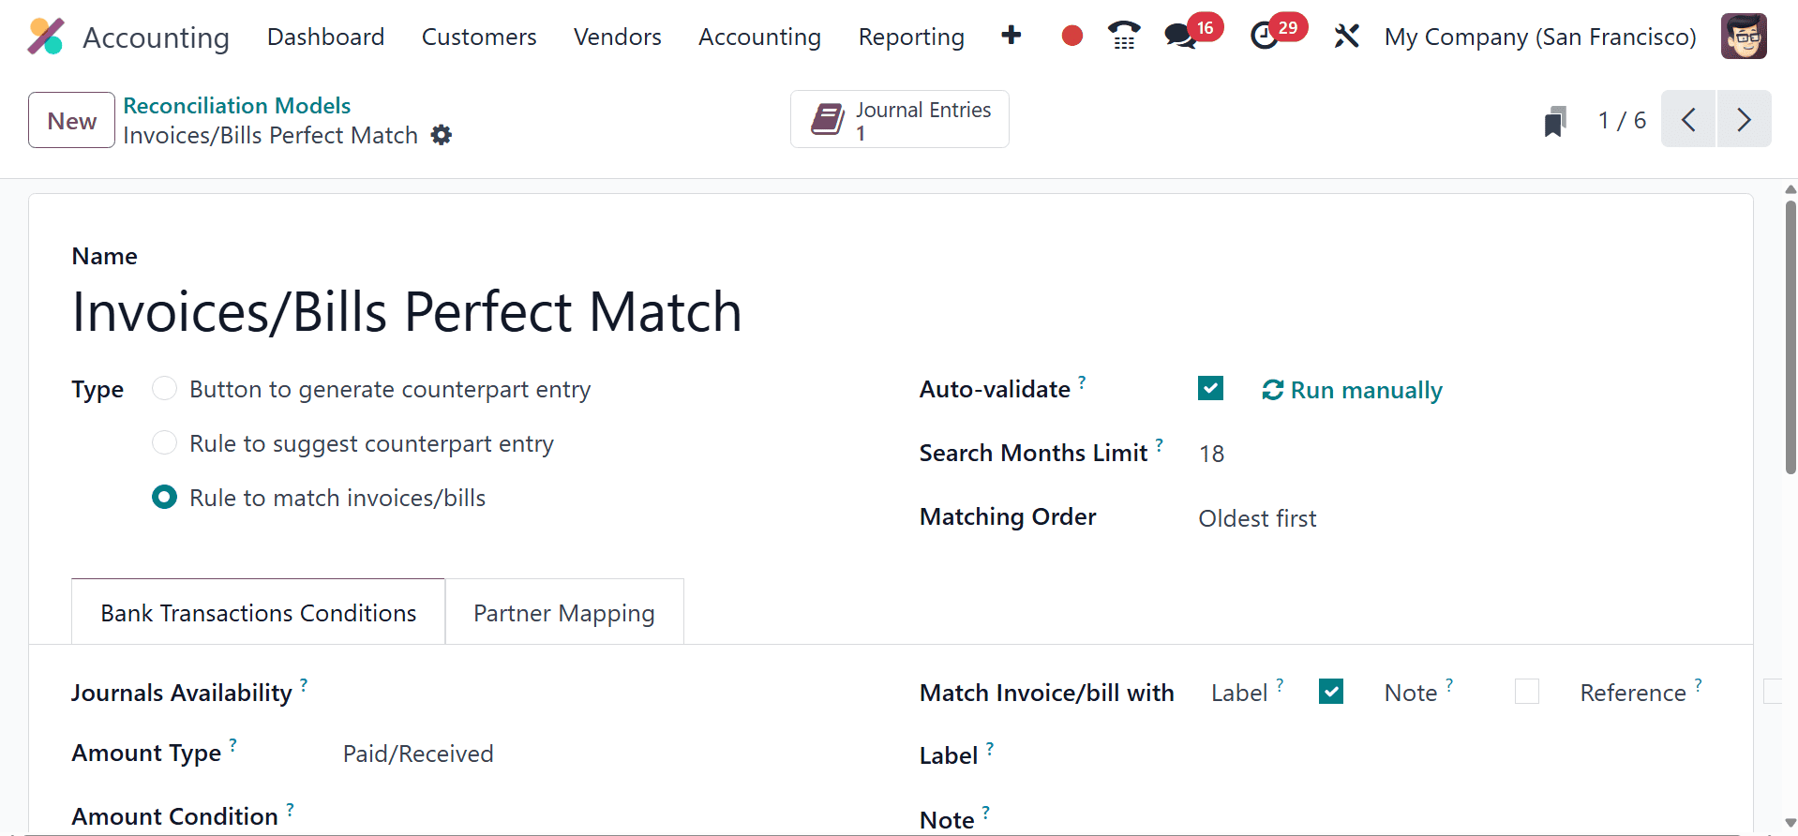Show help tooltip for Journals Availability

304,685
